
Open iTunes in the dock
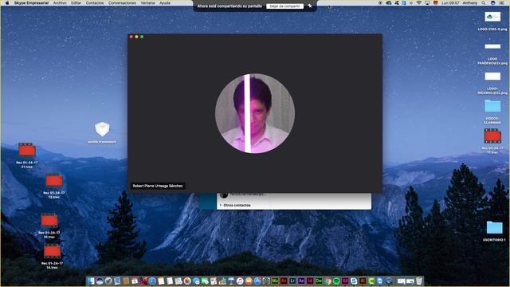point(240,281)
